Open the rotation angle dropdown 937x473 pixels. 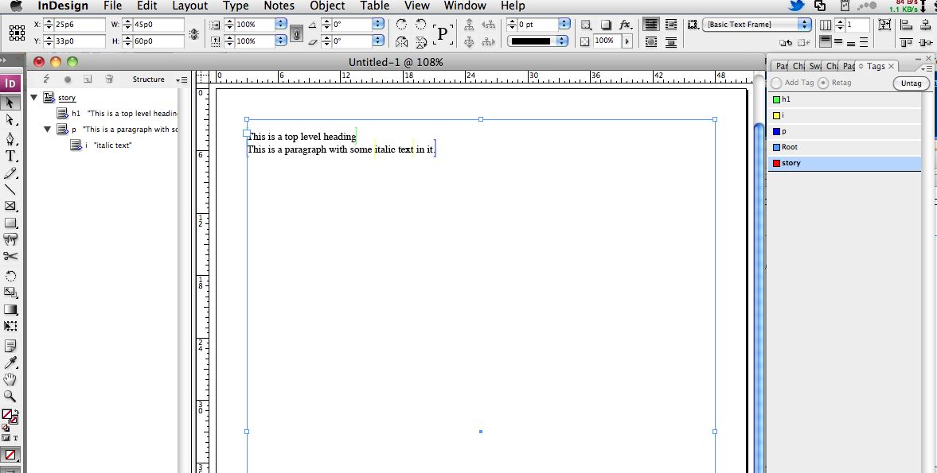[377, 25]
